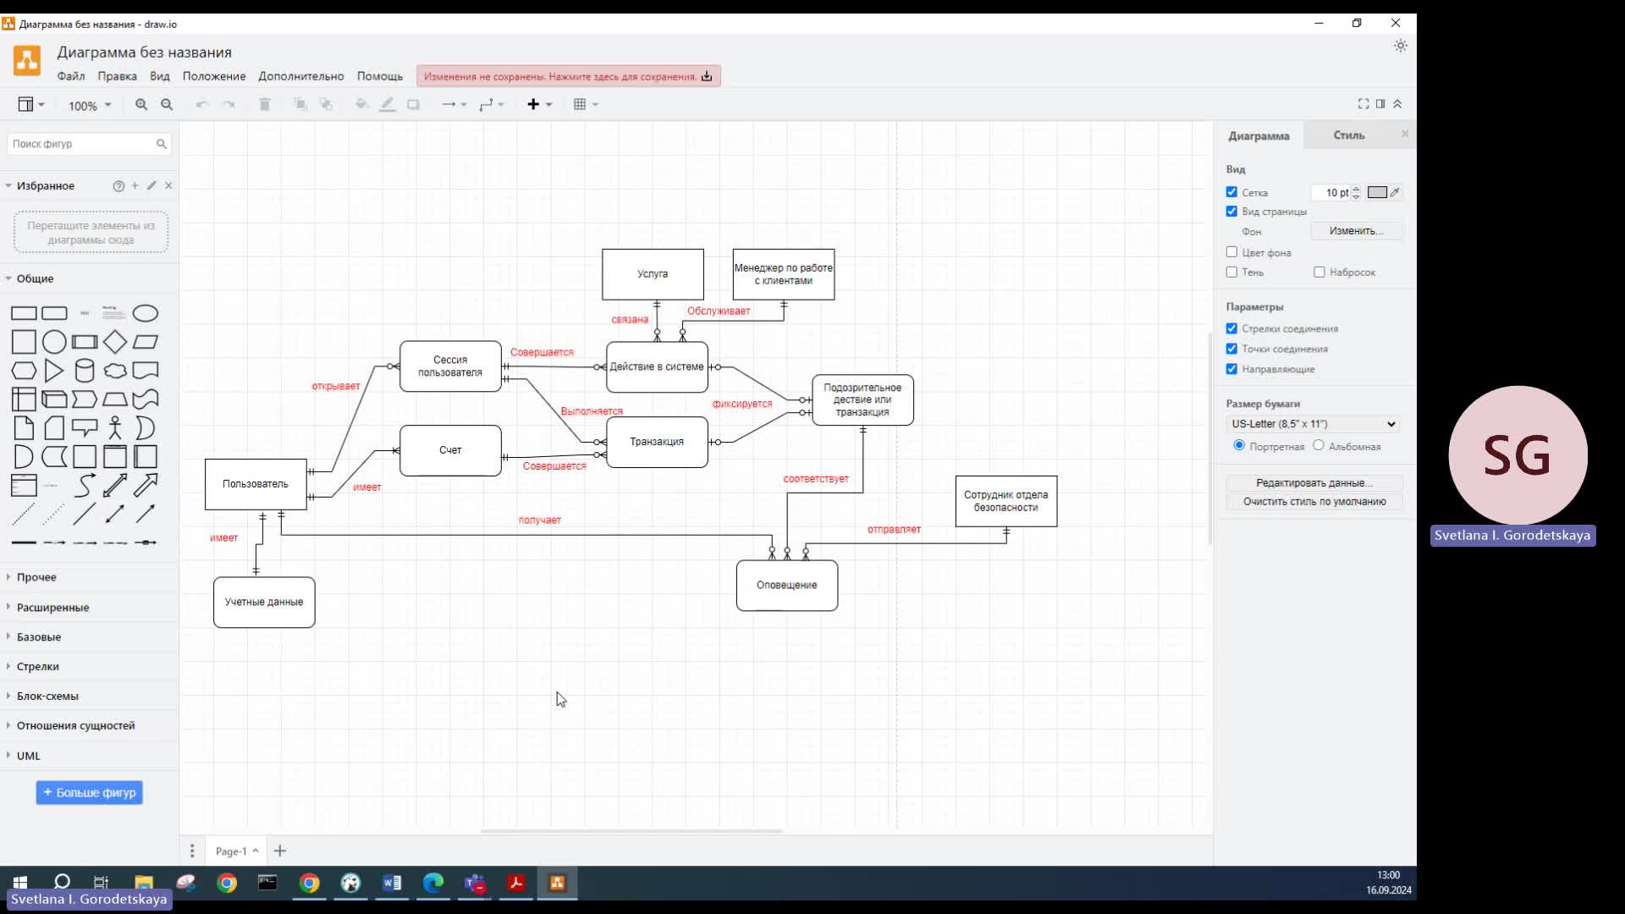Select the cloud shape in Общие

click(x=115, y=371)
